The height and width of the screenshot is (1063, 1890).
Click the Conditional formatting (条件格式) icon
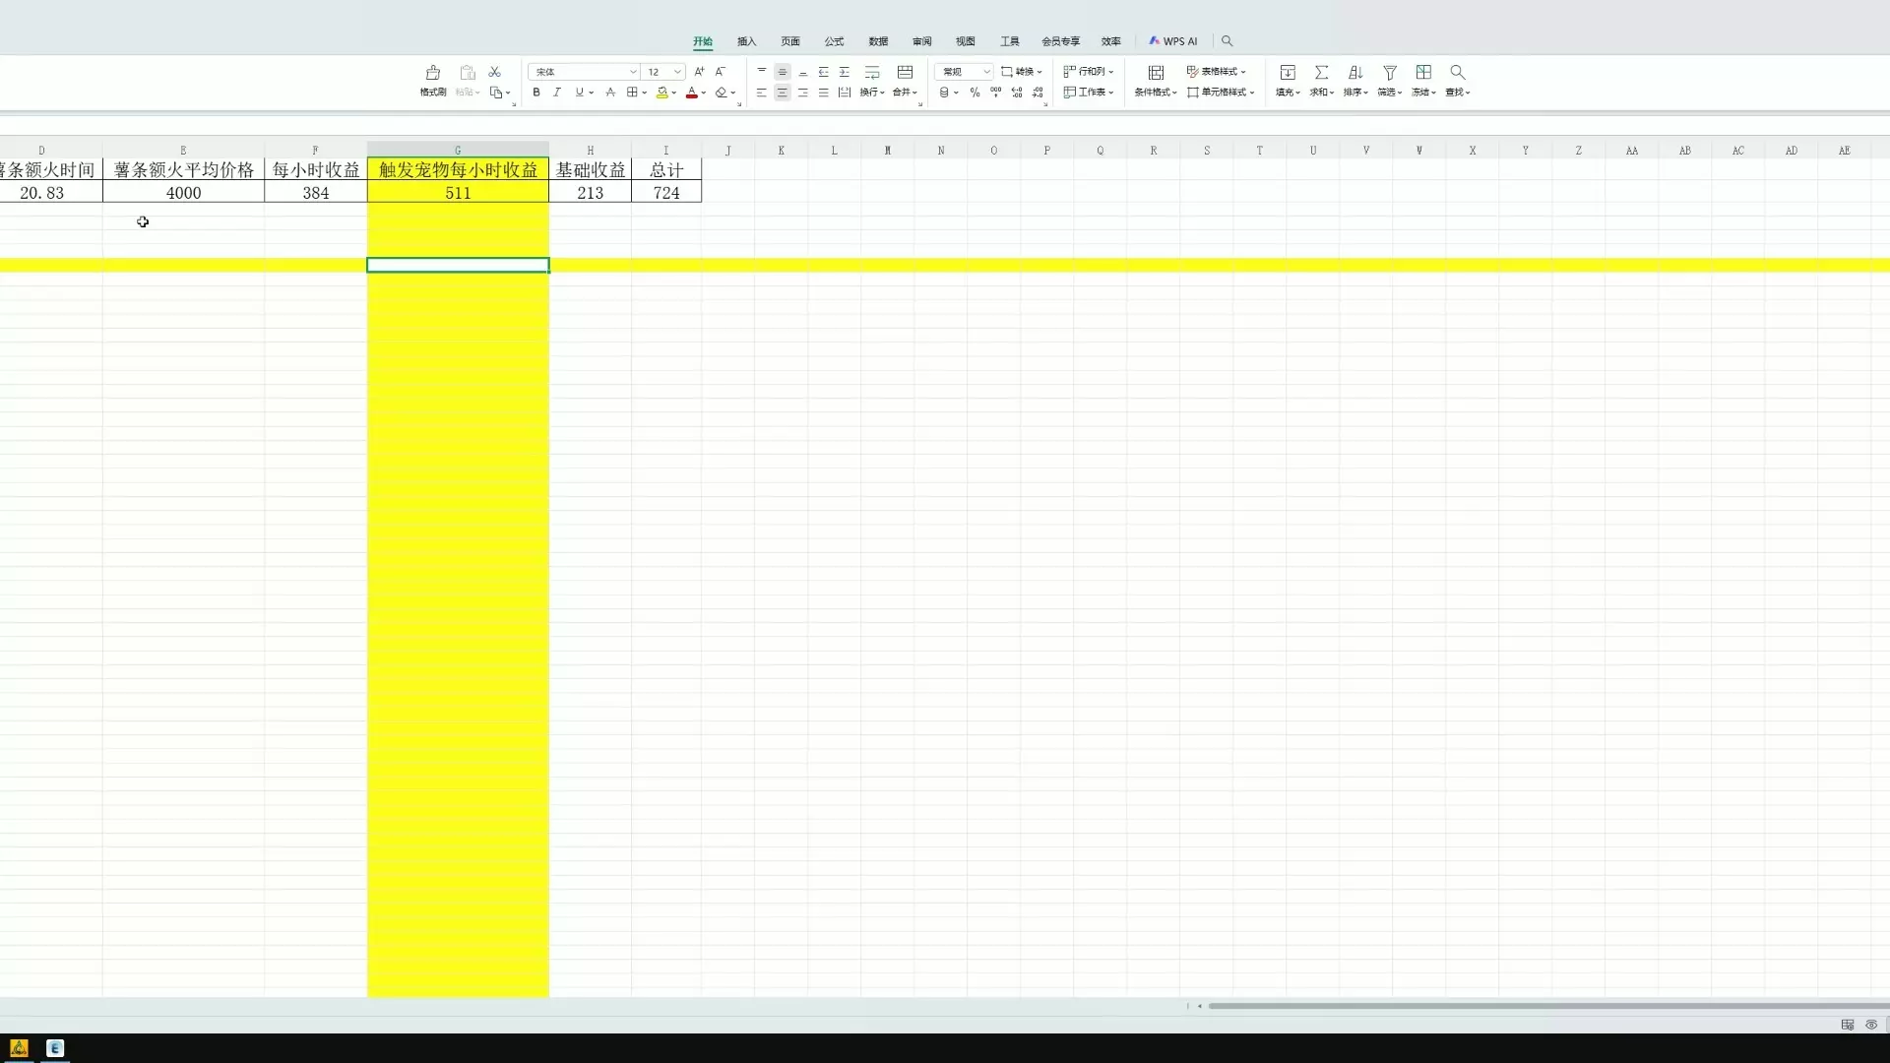click(x=1157, y=73)
